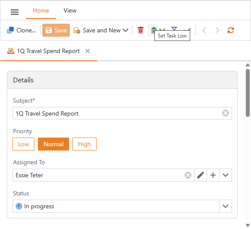Add new assignee with plus icon
Screen dimensions: 251x229
pyautogui.click(x=213, y=175)
